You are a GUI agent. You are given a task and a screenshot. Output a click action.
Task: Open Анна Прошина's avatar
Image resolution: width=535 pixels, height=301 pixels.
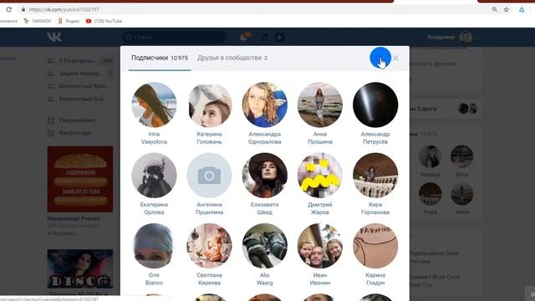click(319, 105)
